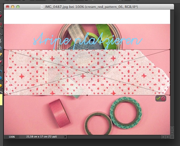This screenshot has height=146, width=180.
Task: Click the vertical scrollbar up arrow
Action: (172, 128)
